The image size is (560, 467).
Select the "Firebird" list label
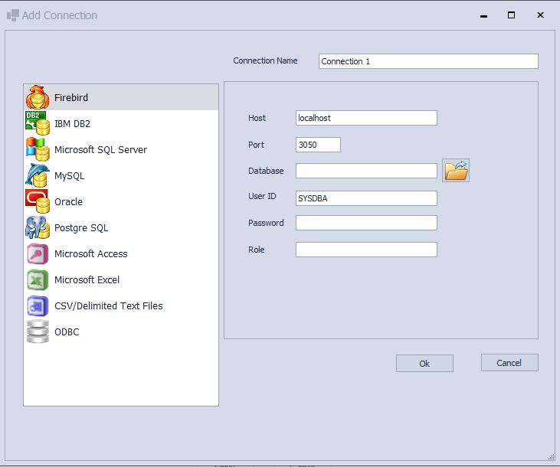click(x=71, y=97)
